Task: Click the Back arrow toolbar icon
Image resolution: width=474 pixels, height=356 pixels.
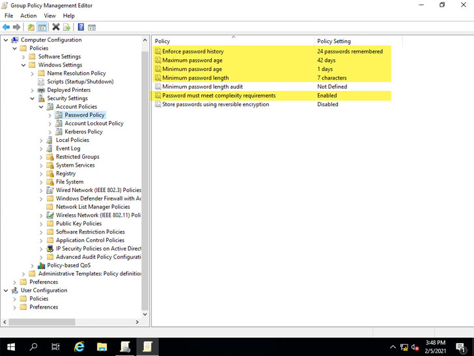Action: point(6,27)
